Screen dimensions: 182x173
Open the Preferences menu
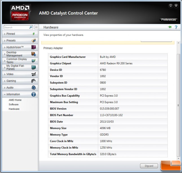168,20
